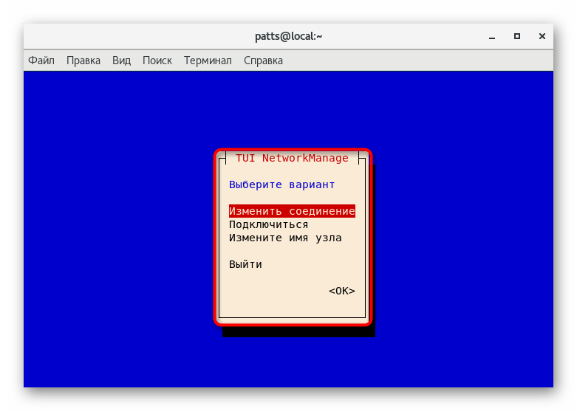Click the Выберите вариант prompt text
The width and height of the screenshot is (577, 411).
point(282,184)
